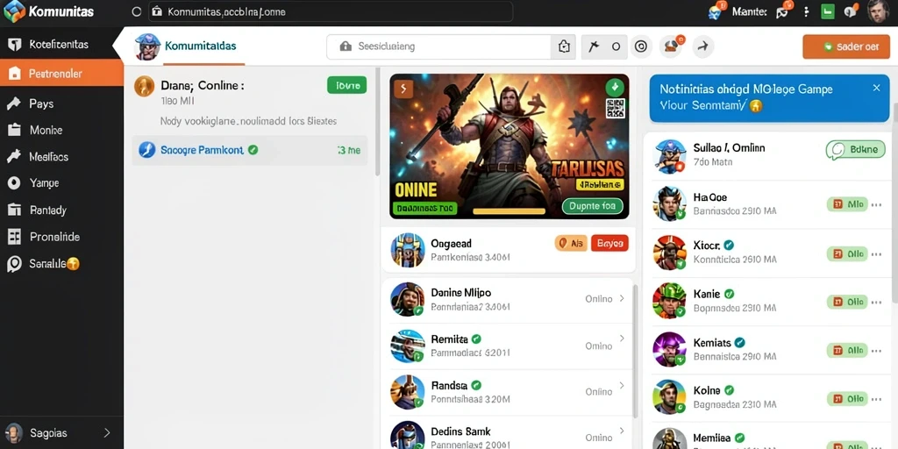This screenshot has width=898, height=449.
Task: Open the more options dots for Kanie
Action: click(877, 302)
